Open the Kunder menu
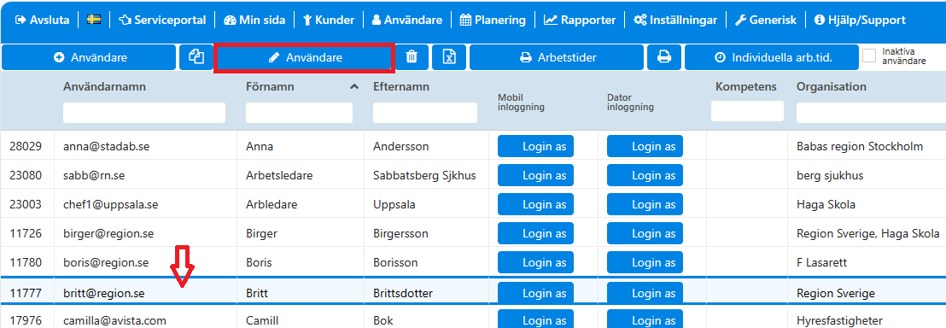Viewport: 946px width, 328px height. click(328, 20)
